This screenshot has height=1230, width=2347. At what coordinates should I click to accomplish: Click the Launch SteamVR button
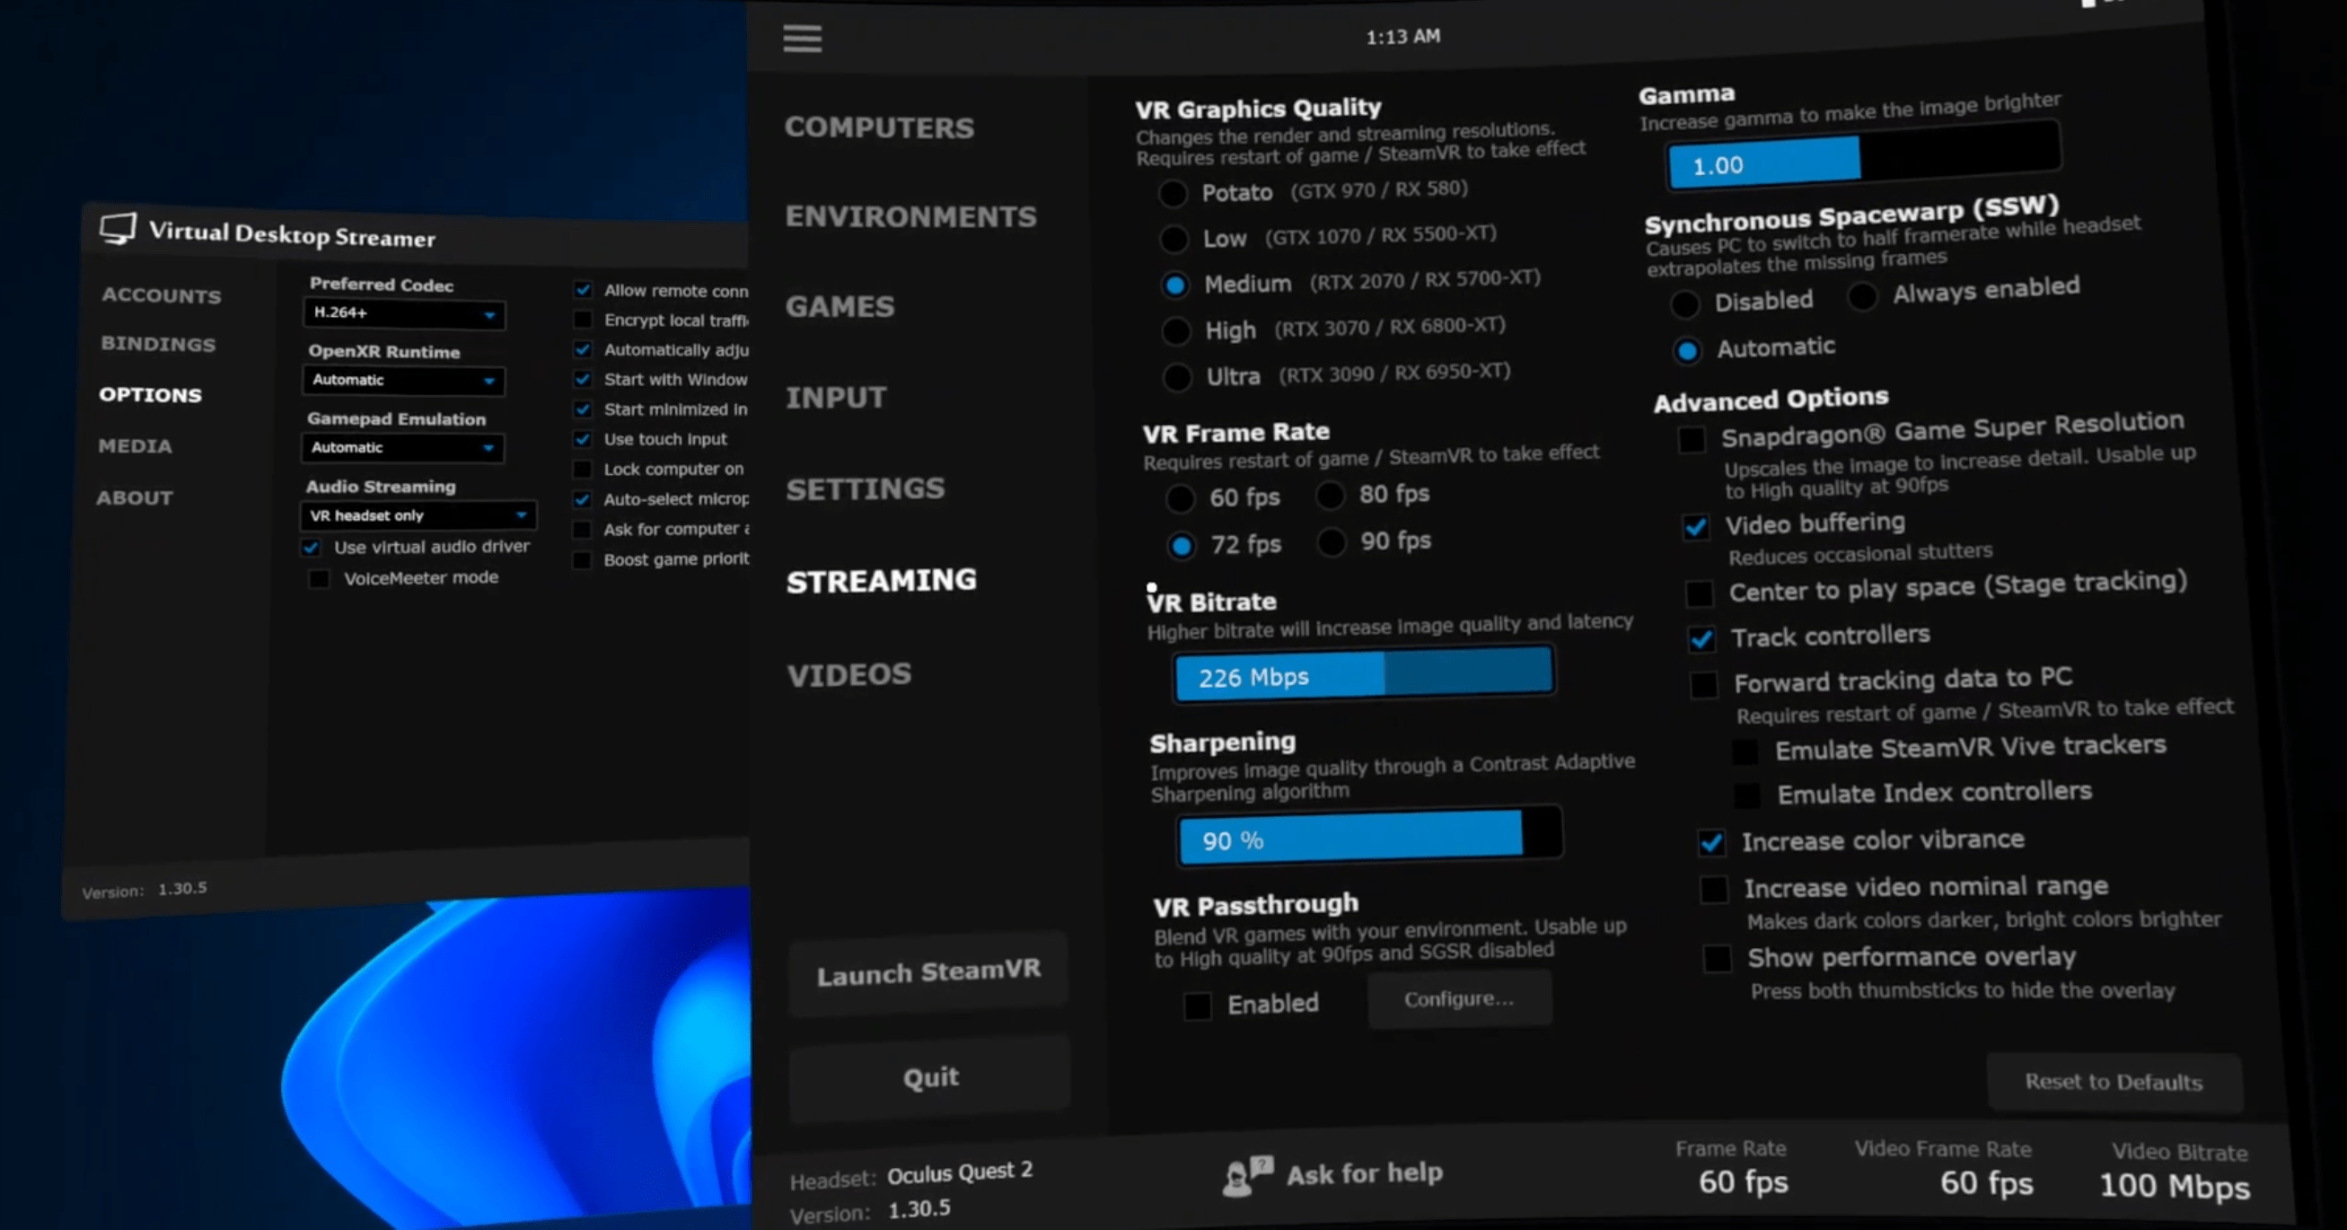(927, 973)
